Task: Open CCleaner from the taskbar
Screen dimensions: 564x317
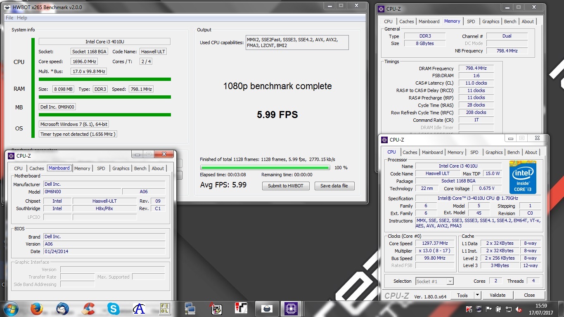Action: (88, 308)
